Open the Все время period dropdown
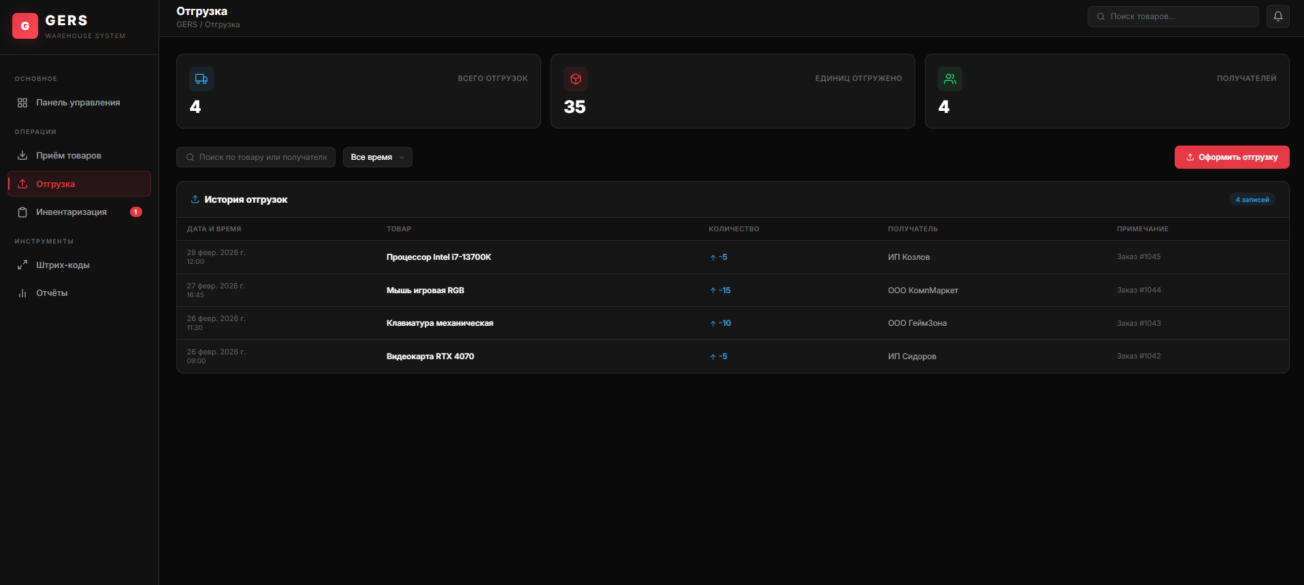Screen dimensions: 1304x585 [377, 157]
